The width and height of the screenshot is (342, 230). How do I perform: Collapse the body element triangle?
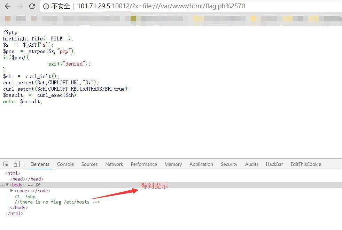(7, 185)
